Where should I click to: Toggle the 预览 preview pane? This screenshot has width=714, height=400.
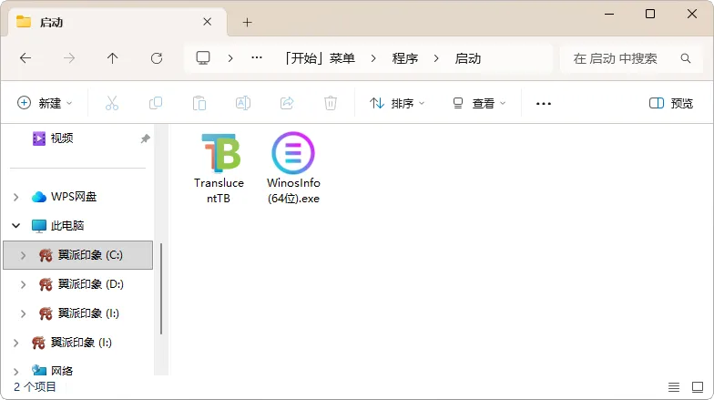[x=671, y=104]
